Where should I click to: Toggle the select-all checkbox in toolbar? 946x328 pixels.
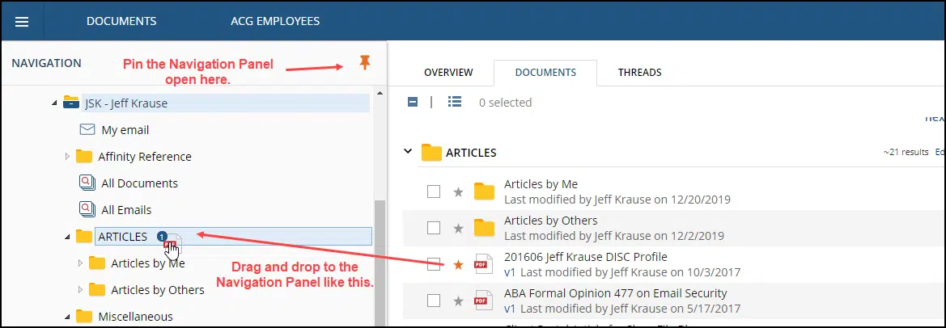click(413, 102)
